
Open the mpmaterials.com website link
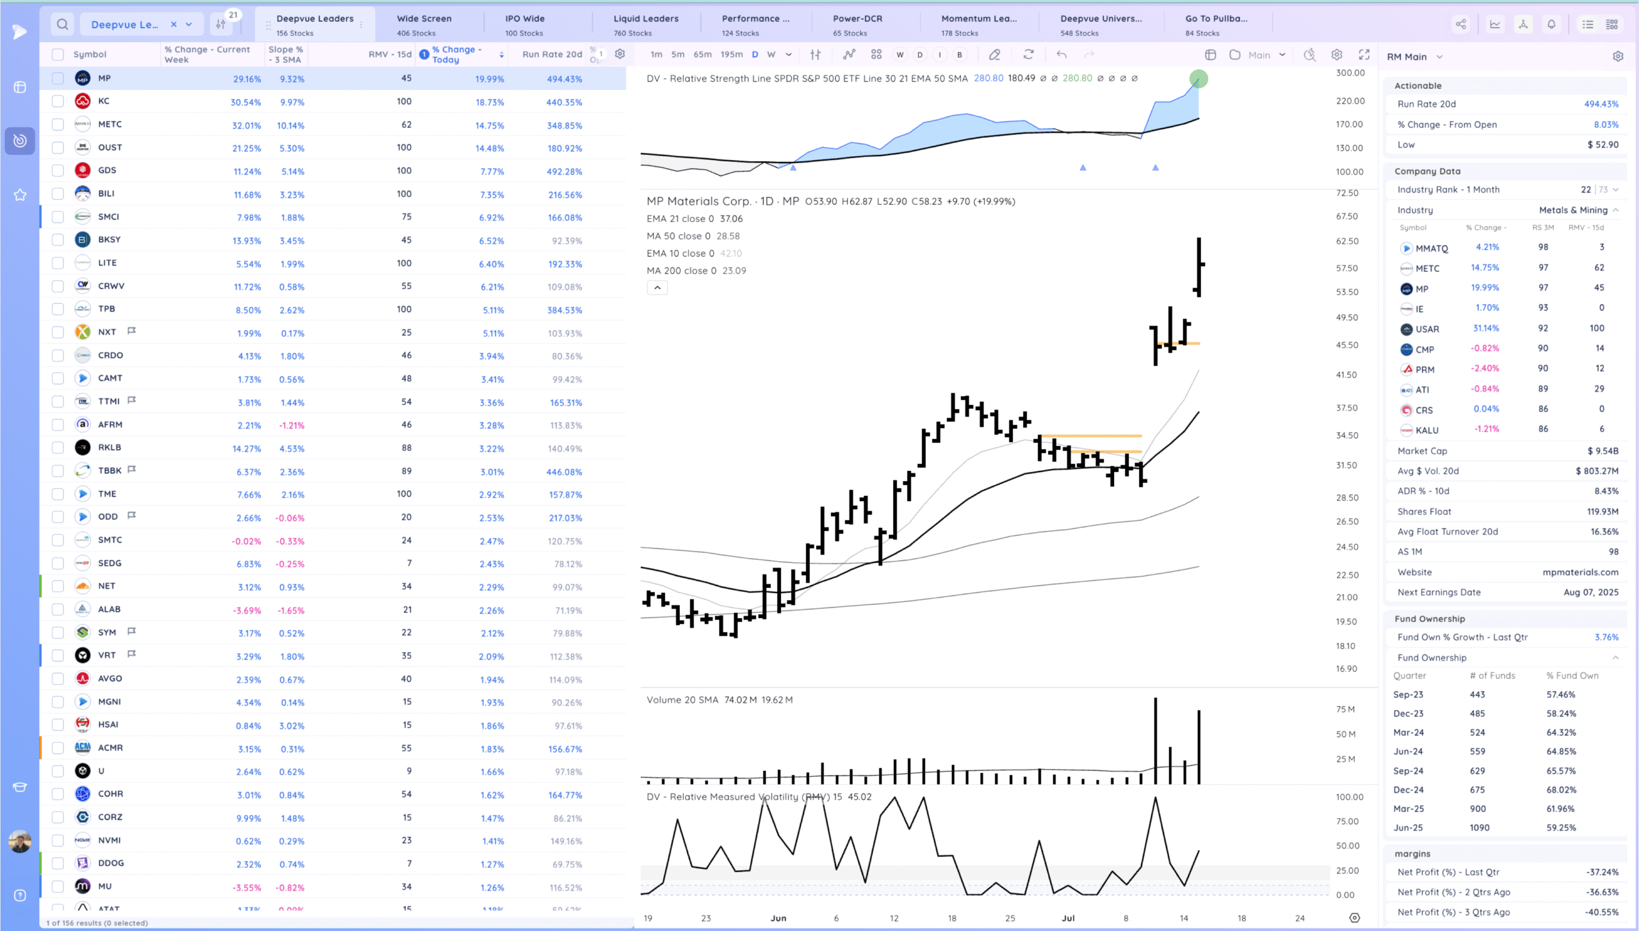[x=1580, y=572]
